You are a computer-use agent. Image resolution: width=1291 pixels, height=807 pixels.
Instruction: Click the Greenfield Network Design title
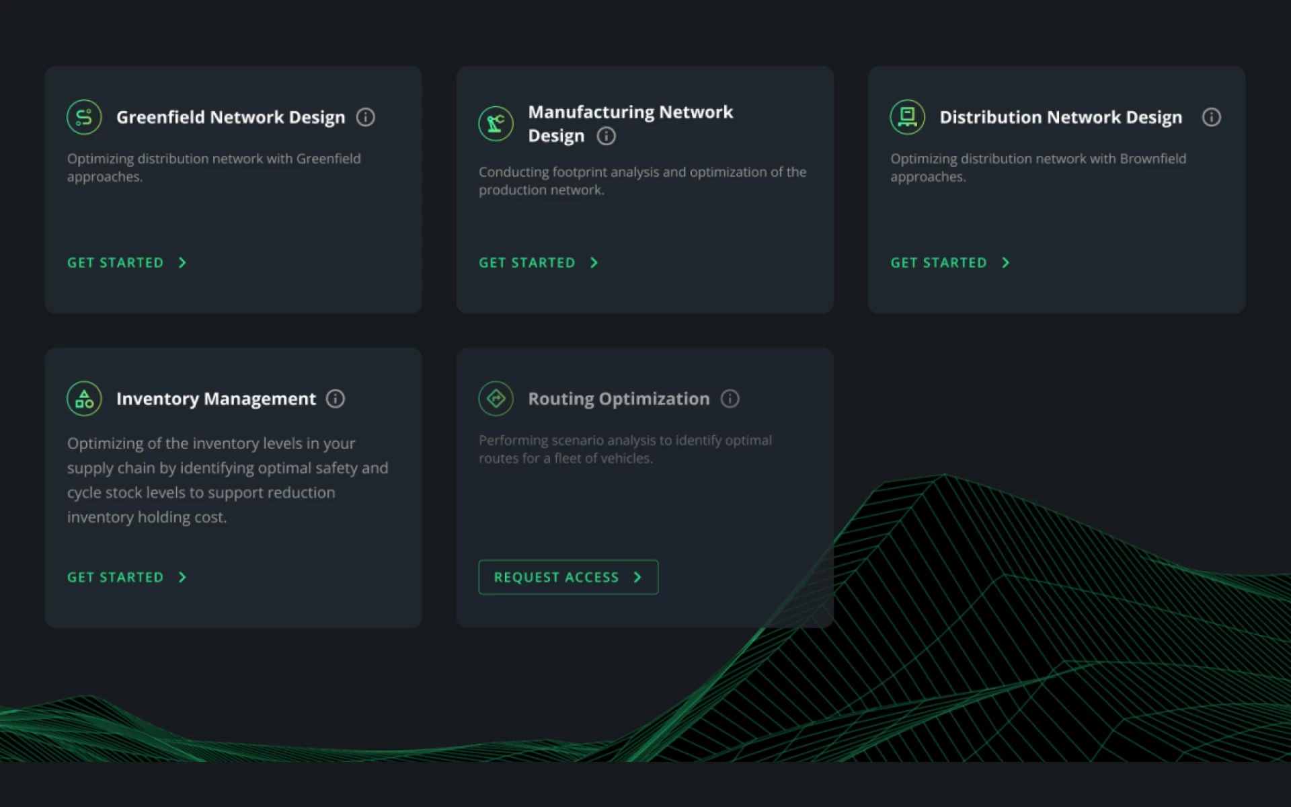[x=230, y=117]
